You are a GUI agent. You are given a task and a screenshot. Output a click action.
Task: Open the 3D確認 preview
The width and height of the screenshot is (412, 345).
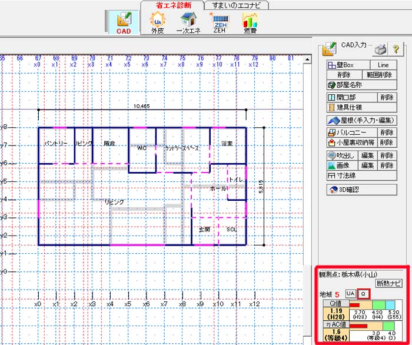(362, 190)
